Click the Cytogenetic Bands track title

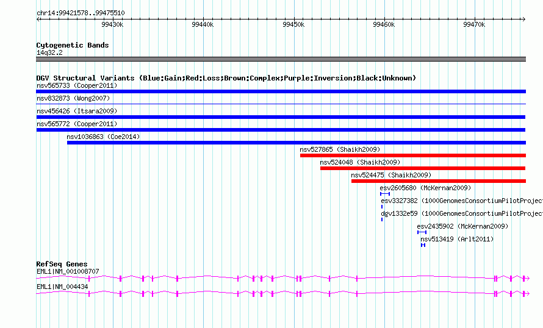(x=73, y=45)
